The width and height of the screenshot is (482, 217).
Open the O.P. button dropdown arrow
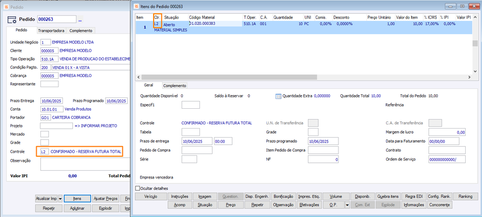[x=348, y=205]
